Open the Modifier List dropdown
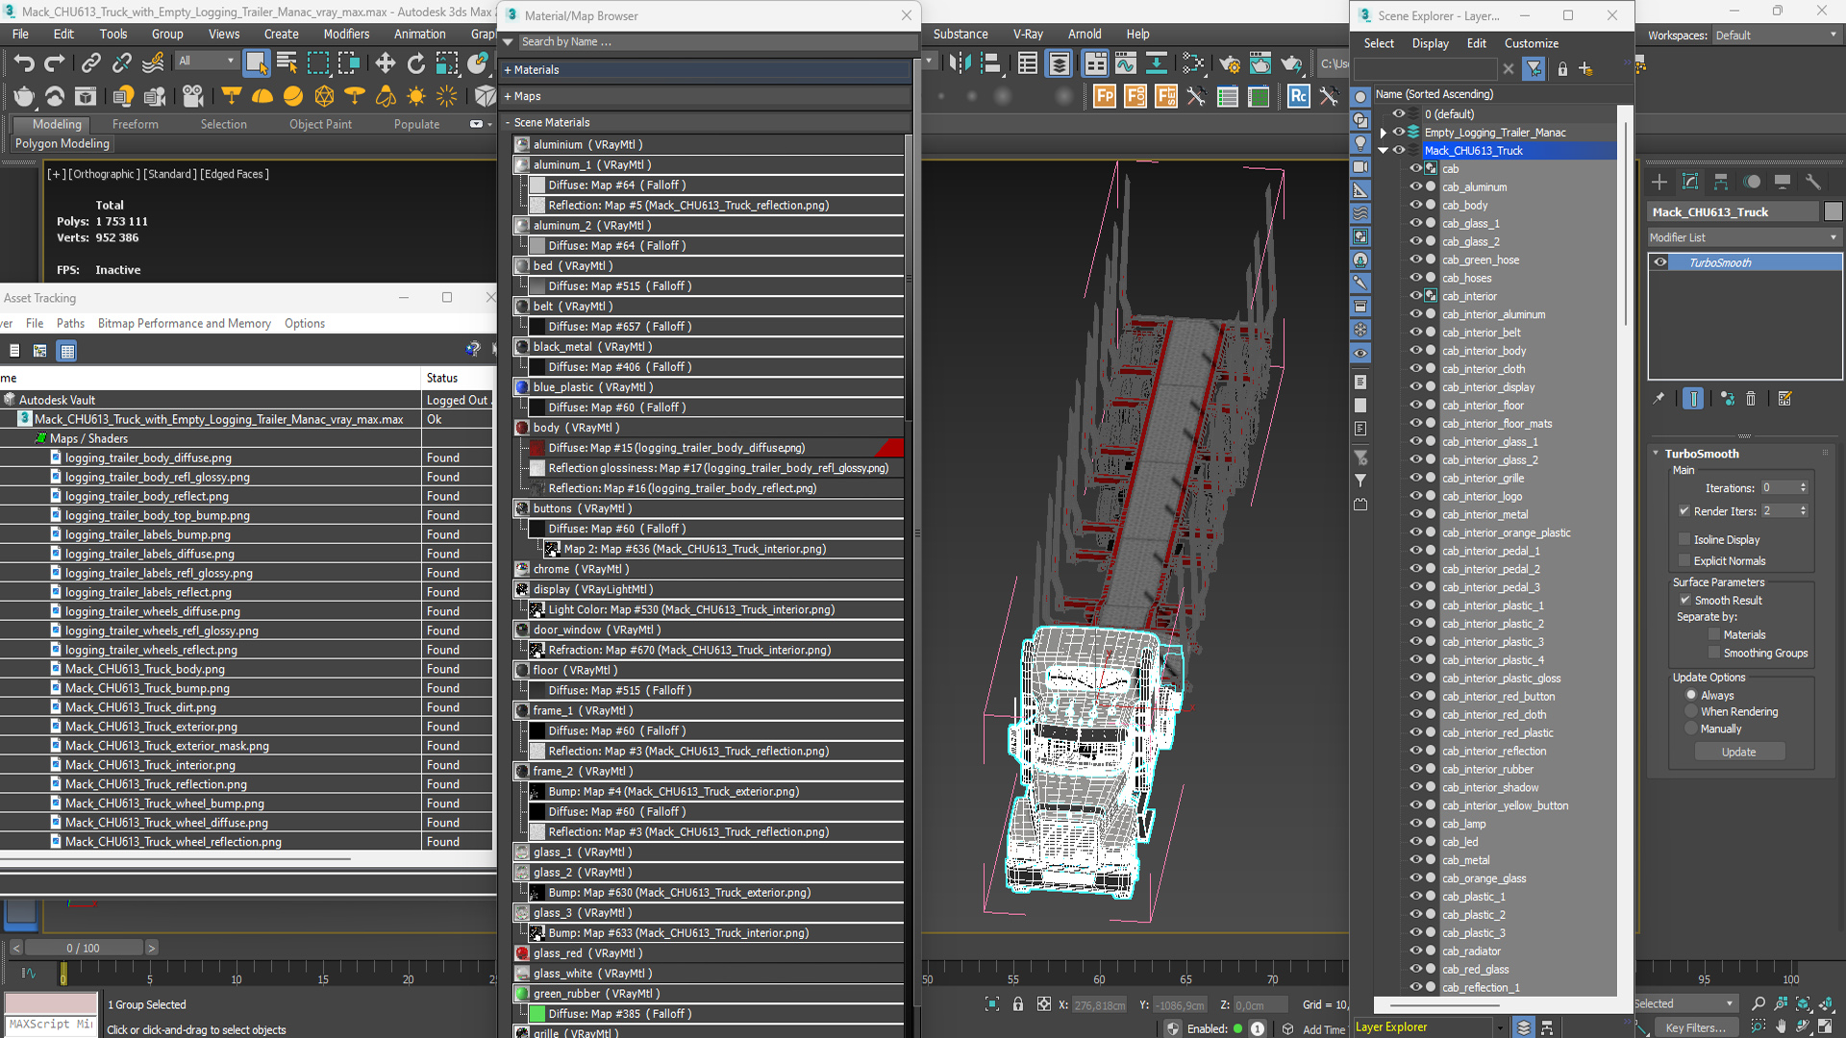Image resolution: width=1846 pixels, height=1038 pixels. click(x=1744, y=237)
